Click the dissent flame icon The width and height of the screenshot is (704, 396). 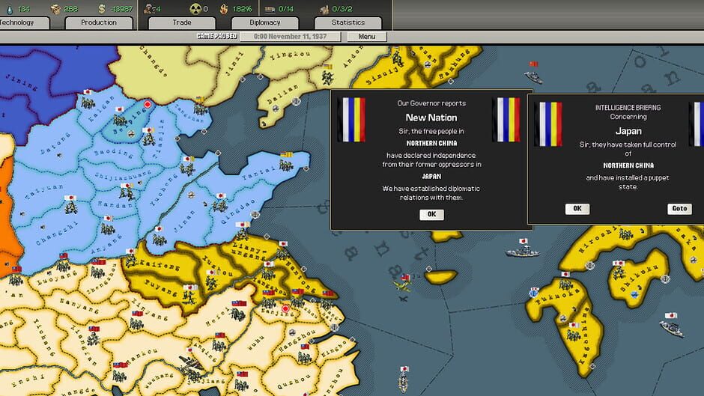(225, 9)
